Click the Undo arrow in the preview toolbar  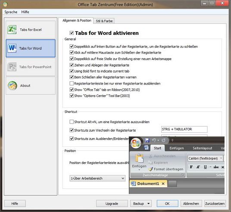154,140
